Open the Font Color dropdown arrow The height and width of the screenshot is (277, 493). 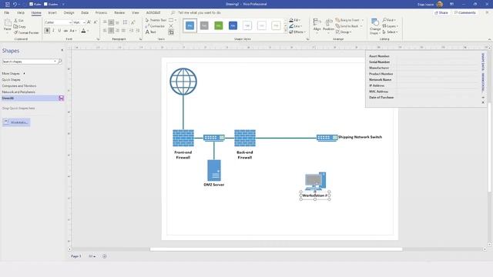pyautogui.click(x=88, y=31)
